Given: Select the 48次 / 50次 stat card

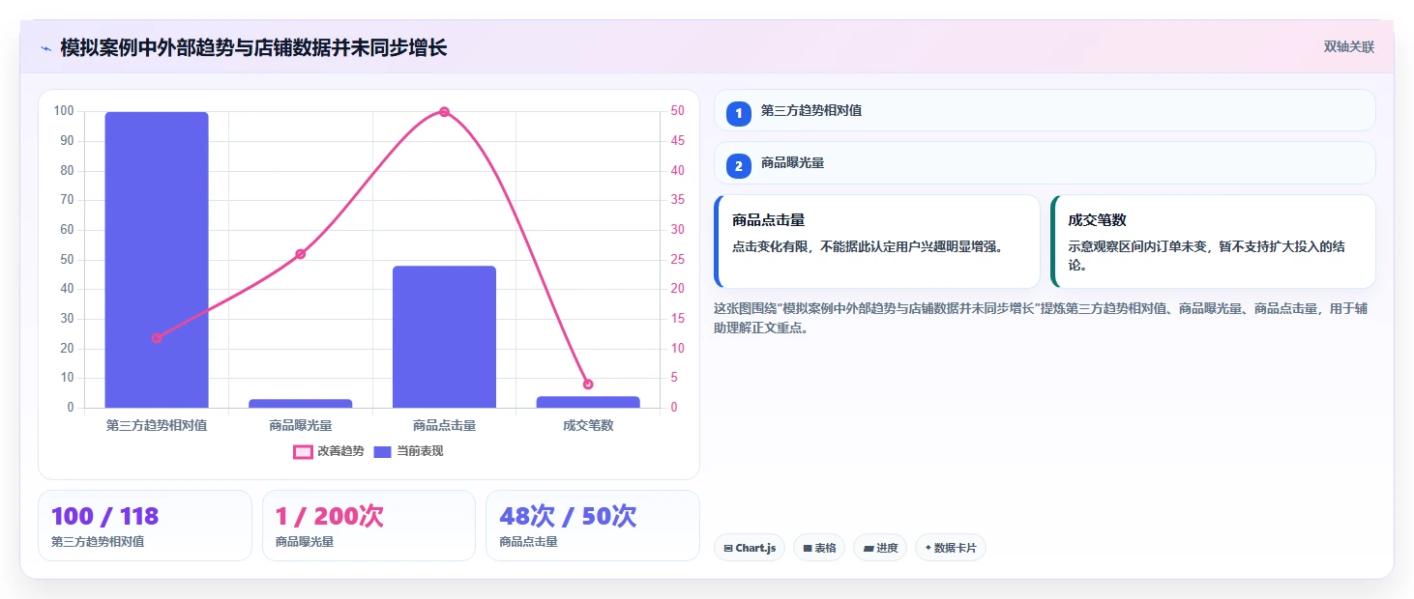Looking at the screenshot, I should click(592, 526).
